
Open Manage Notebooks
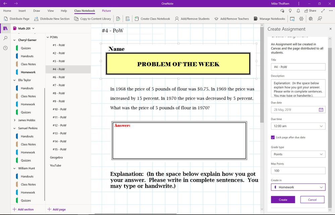pyautogui.click(x=269, y=19)
